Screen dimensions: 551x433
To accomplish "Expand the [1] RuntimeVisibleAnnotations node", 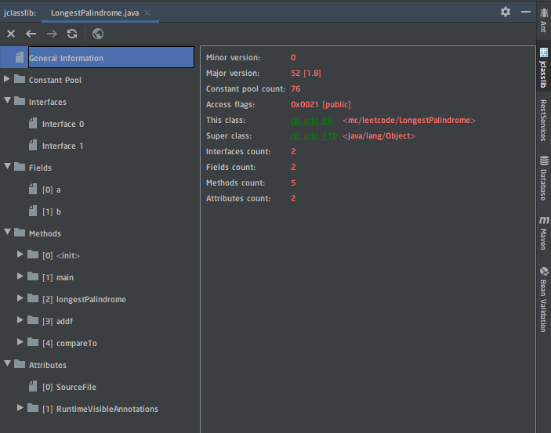I will 20,408.
